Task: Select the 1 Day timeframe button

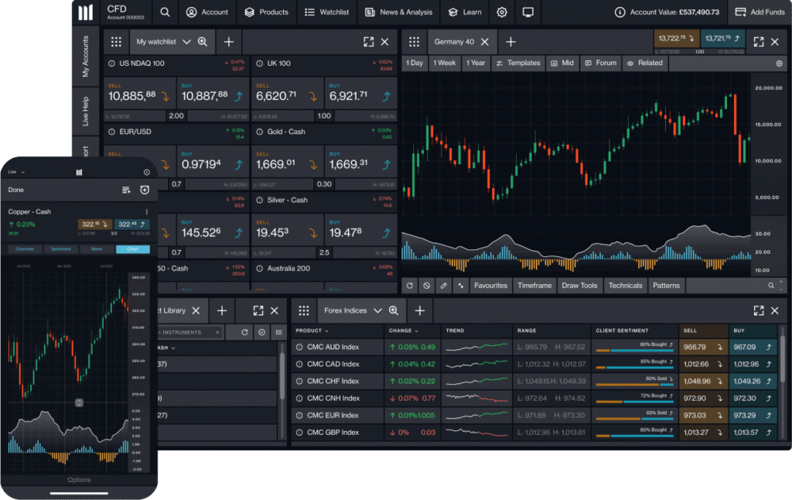Action: [415, 63]
